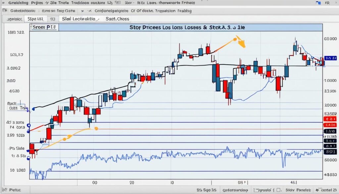This screenshot has width=339, height=194.
Task: Tick the small empty checkbox in the status bar
Action: (x=278, y=190)
